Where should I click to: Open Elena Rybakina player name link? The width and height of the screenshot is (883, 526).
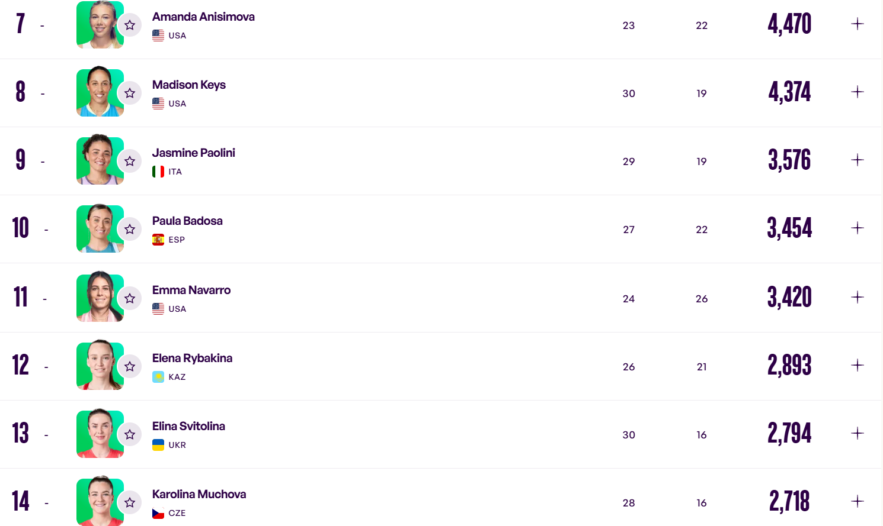[192, 358]
